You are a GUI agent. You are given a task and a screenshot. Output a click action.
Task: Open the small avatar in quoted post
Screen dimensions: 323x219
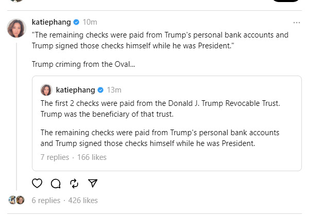(46, 90)
